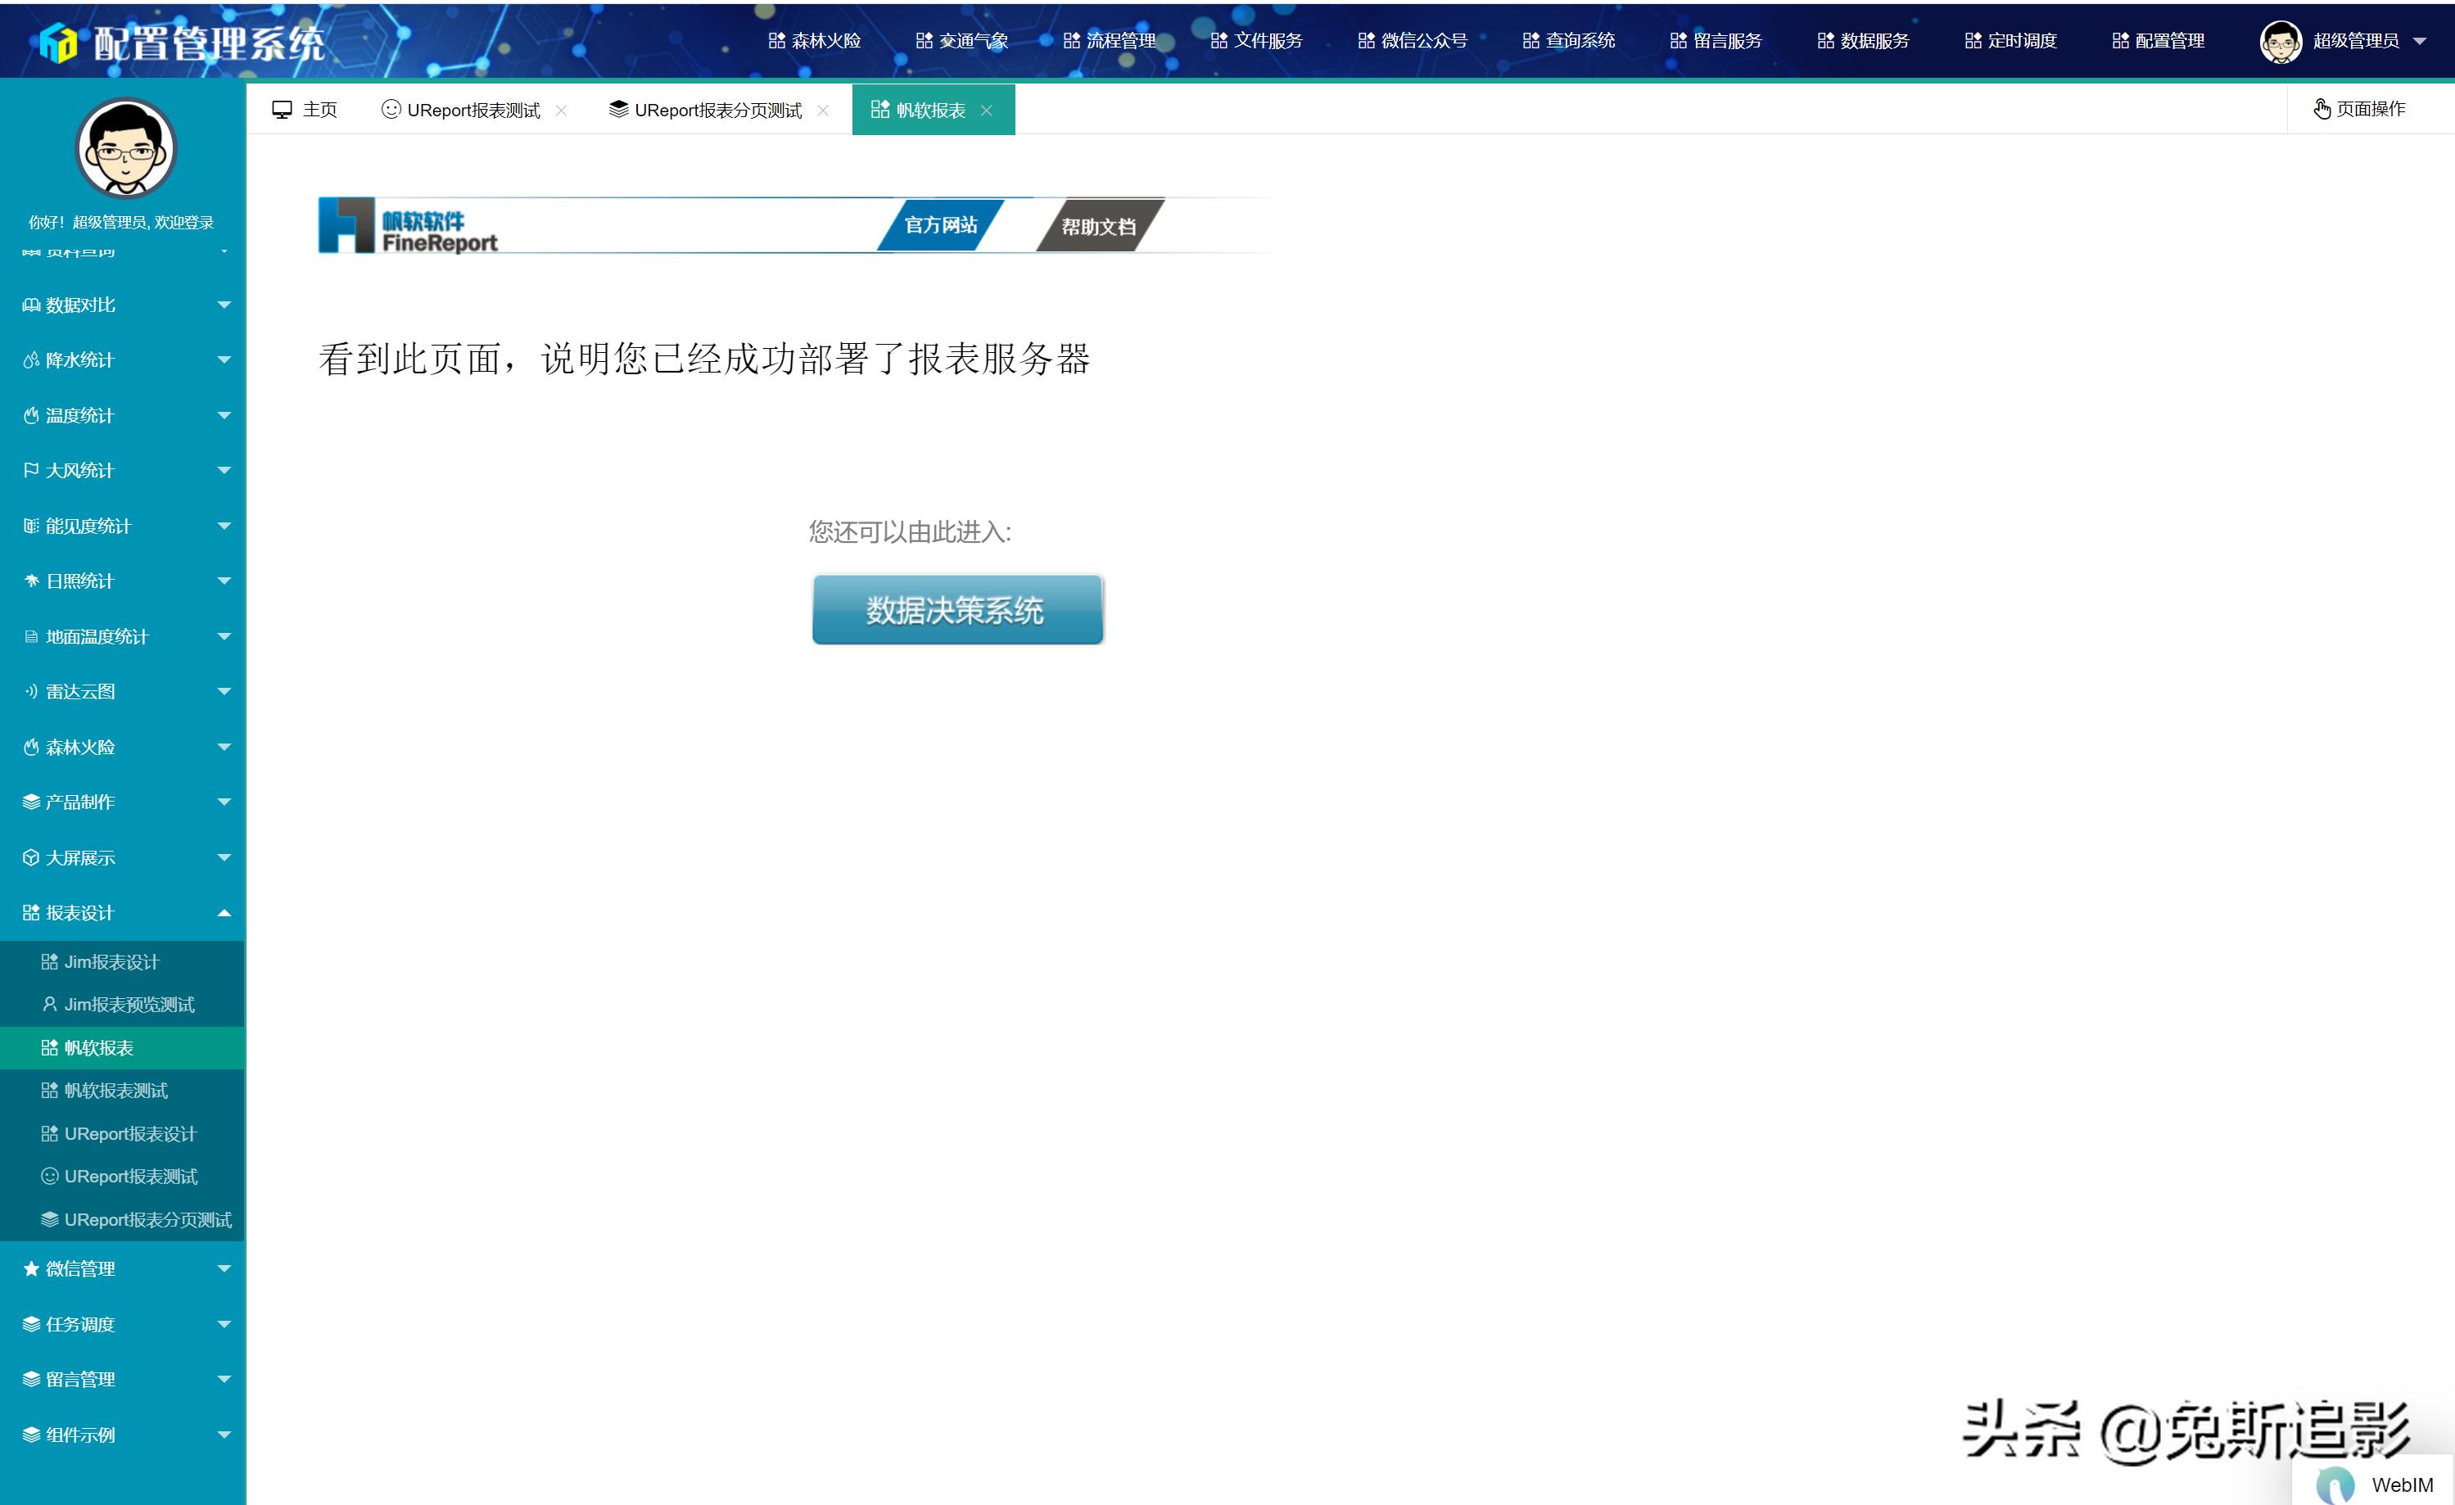
Task: Collapse the 报表设计 sidebar section
Action: (x=224, y=912)
